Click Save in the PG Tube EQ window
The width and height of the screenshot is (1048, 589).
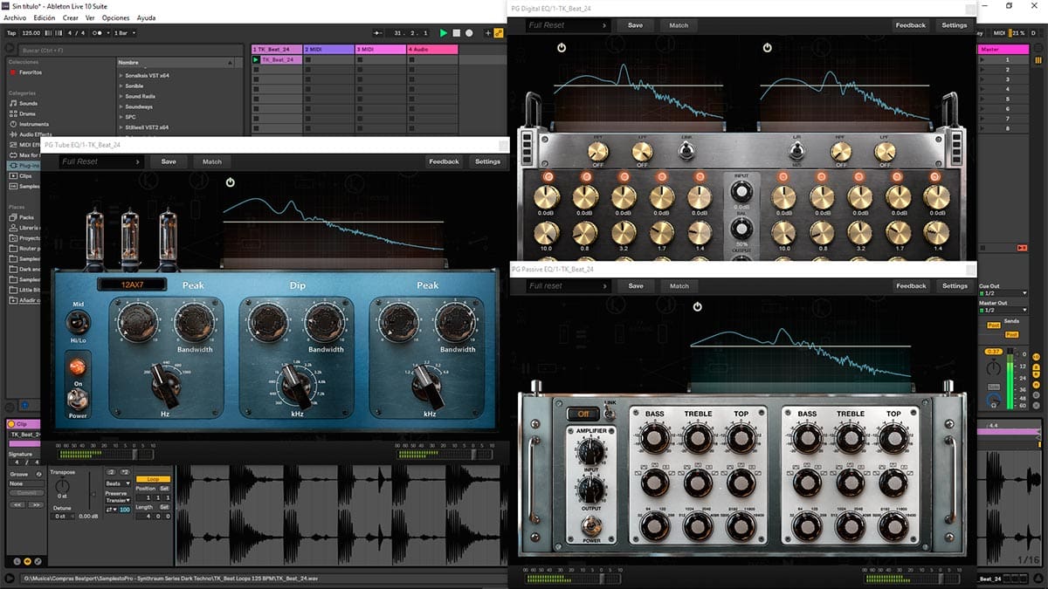pos(169,161)
